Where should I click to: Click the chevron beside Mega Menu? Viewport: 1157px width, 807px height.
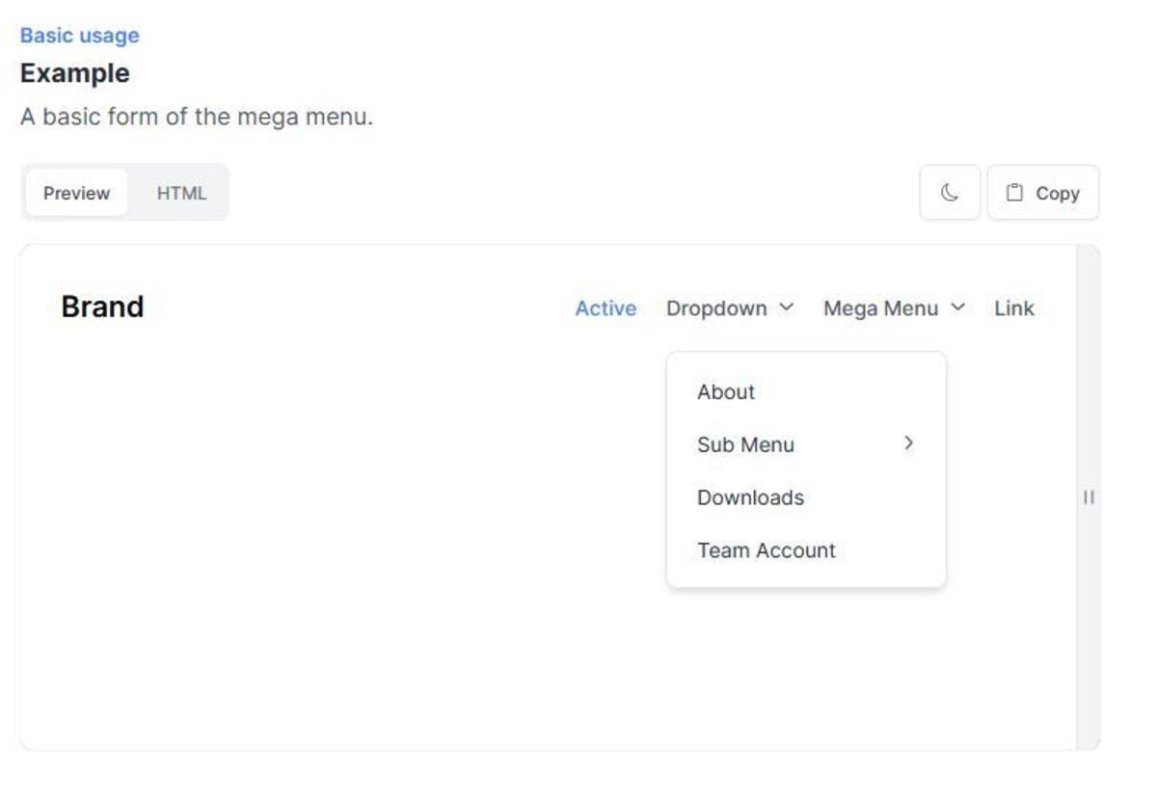pos(955,309)
